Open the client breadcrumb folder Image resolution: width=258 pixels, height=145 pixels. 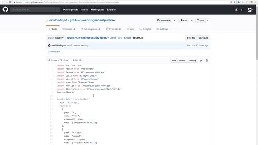coord(113,38)
